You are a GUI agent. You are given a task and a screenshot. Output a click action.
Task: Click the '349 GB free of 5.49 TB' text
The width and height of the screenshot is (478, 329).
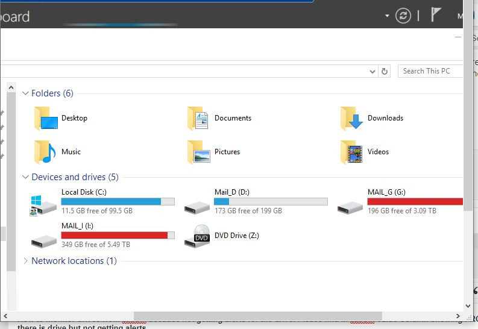tap(96, 245)
